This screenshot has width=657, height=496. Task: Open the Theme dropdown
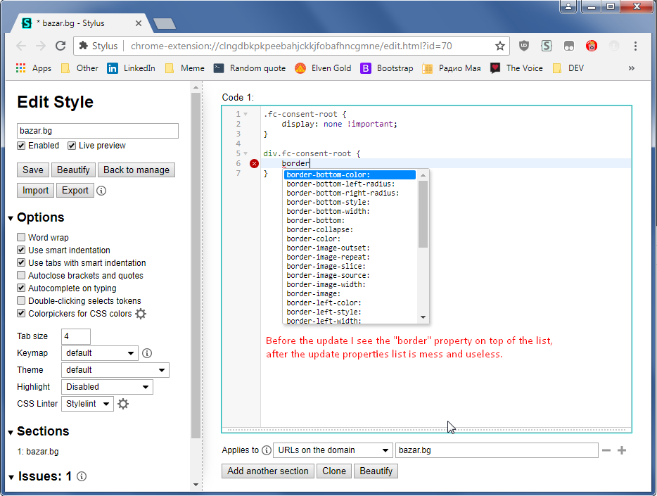tap(115, 369)
